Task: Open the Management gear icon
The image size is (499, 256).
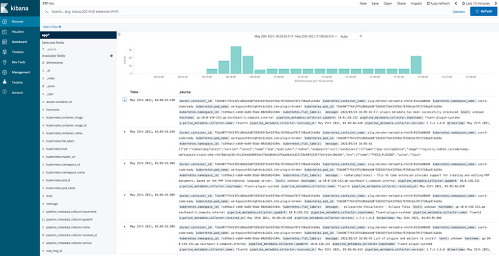Action: click(4, 72)
